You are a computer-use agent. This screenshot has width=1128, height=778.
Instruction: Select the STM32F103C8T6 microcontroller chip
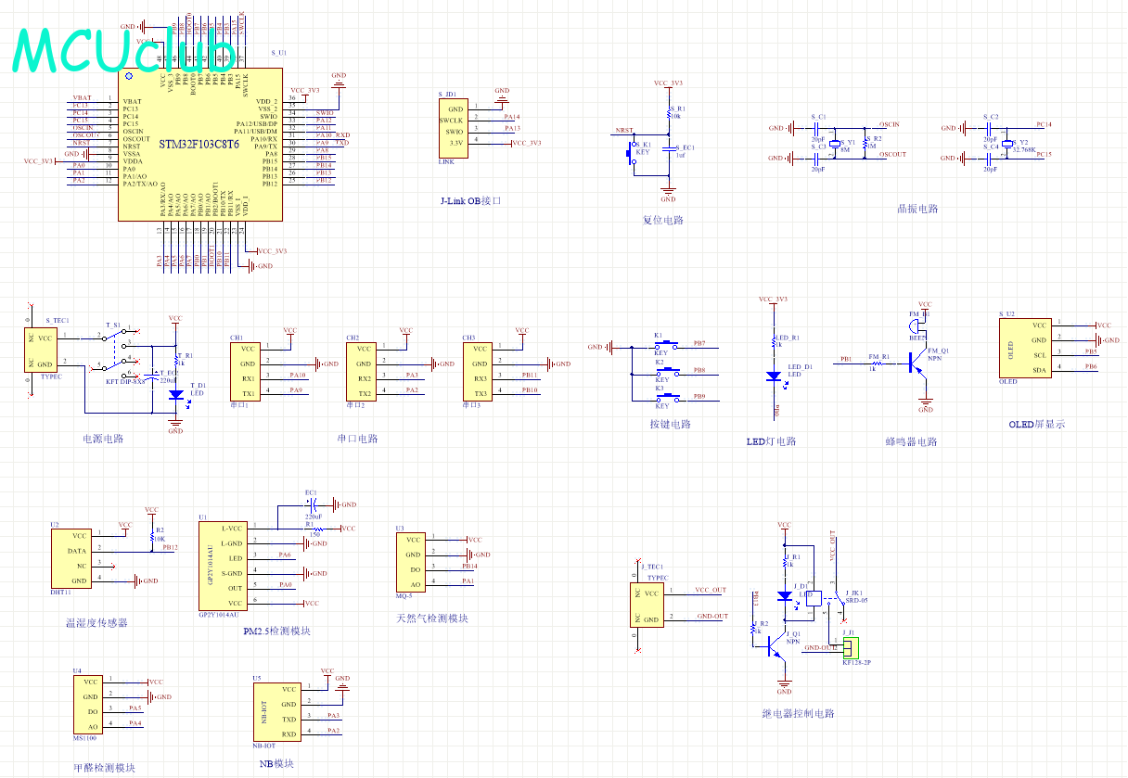click(199, 146)
